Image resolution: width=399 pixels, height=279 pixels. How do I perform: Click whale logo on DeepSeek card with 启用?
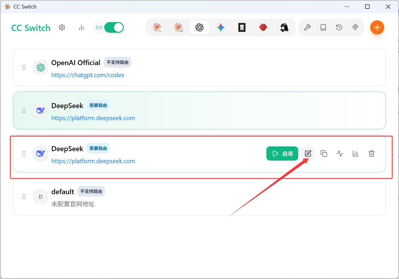[41, 153]
